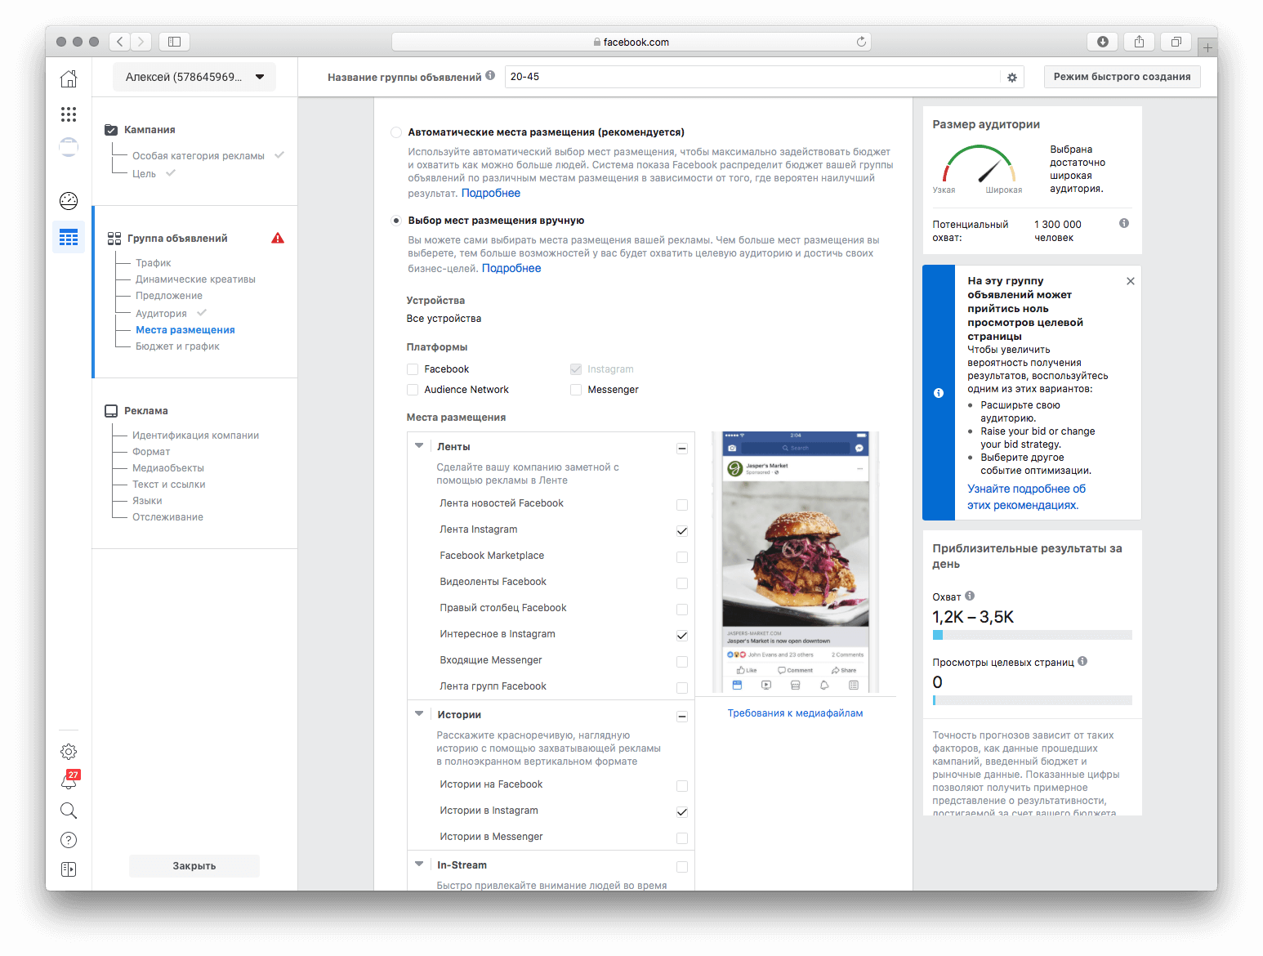Open Подробнее link under automatic placements
The image size is (1263, 956).
tap(491, 193)
